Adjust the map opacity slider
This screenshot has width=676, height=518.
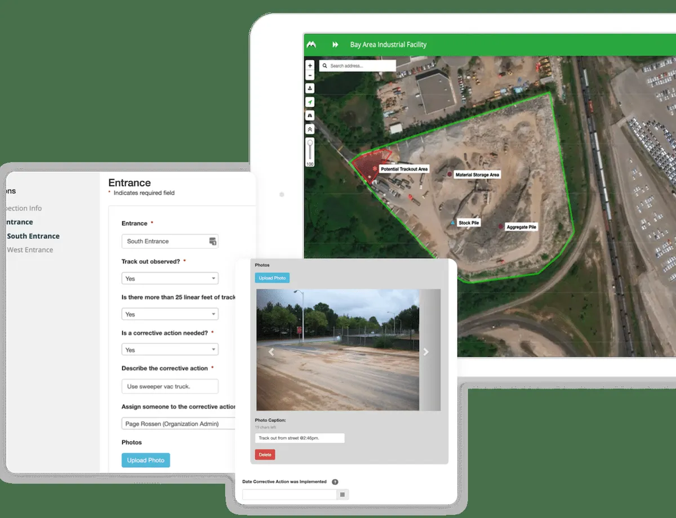(x=310, y=151)
